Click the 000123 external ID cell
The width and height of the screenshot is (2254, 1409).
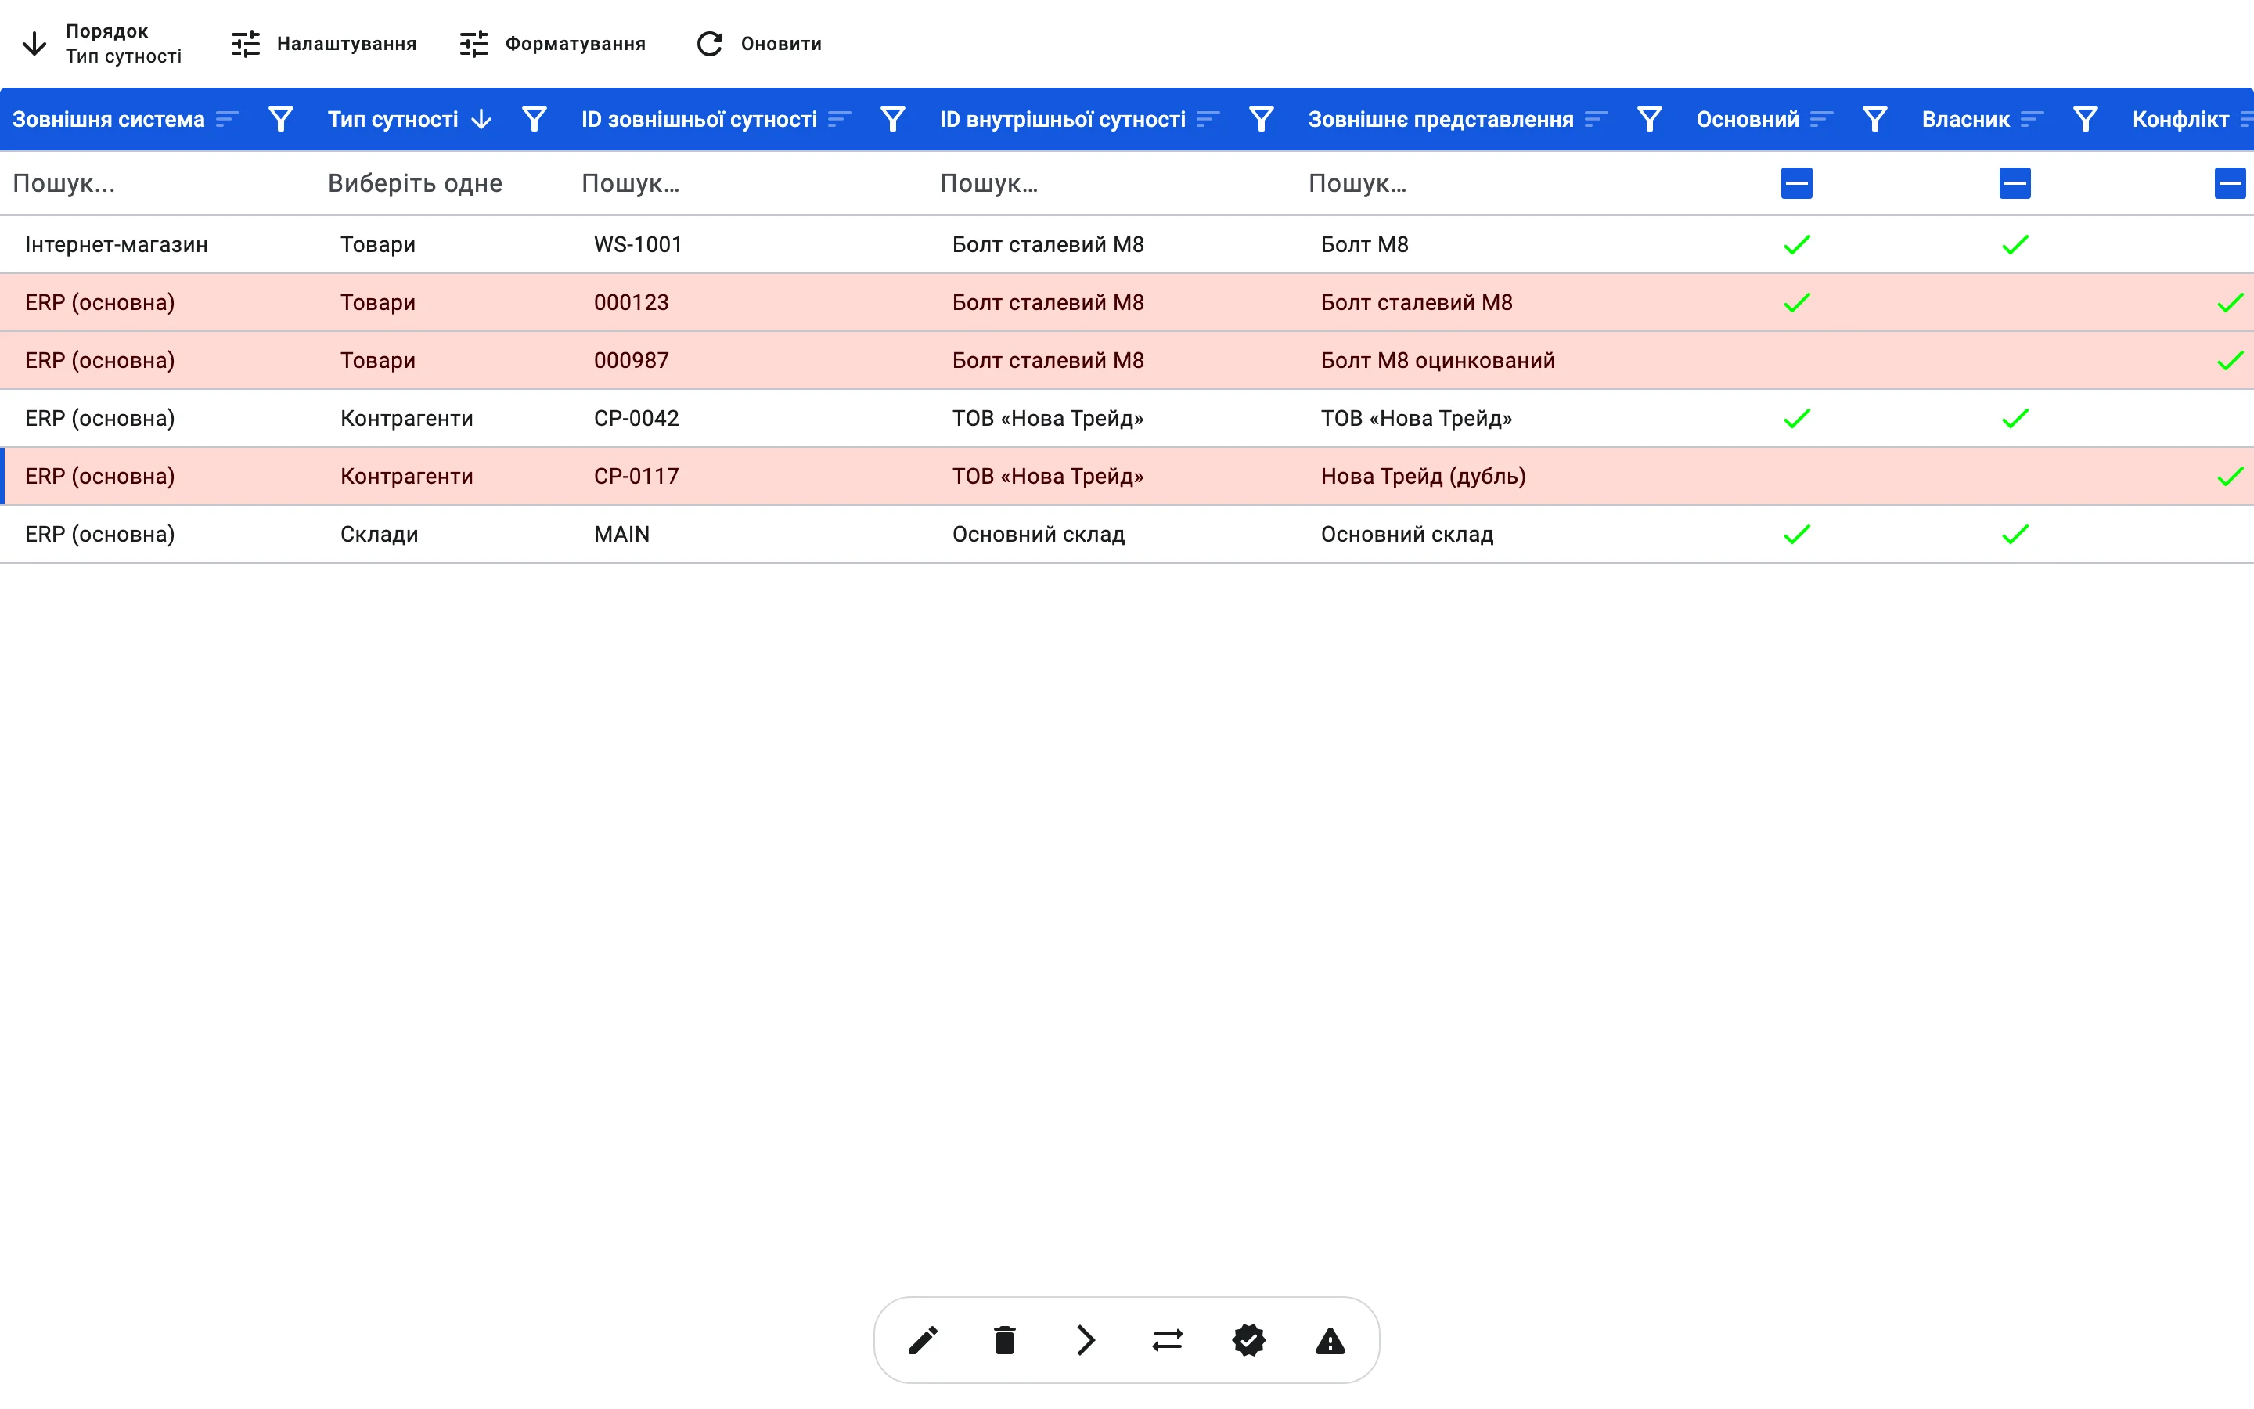tap(632, 302)
